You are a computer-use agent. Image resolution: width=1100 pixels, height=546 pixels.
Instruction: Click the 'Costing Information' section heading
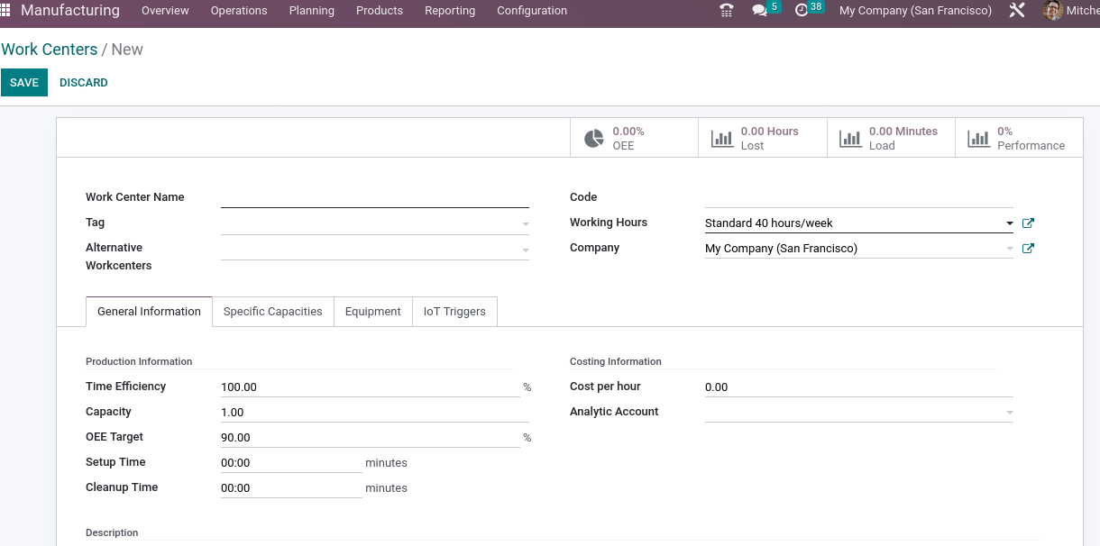[616, 361]
